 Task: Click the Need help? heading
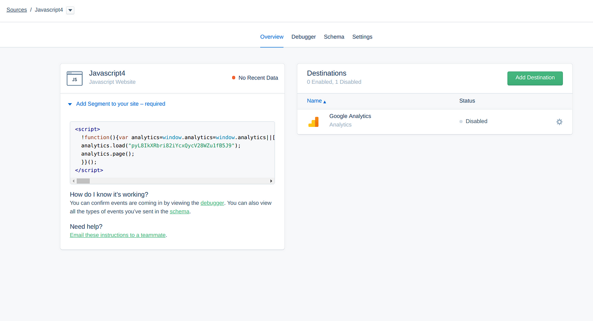(x=86, y=227)
